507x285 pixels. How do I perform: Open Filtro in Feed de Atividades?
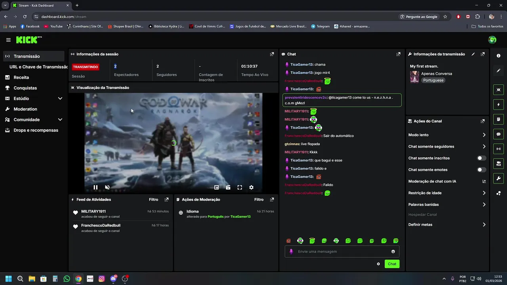click(153, 199)
